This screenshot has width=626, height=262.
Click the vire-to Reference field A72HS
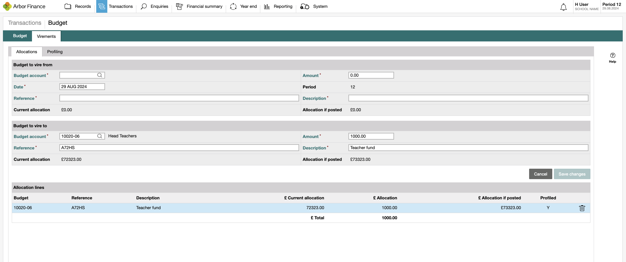pos(179,147)
